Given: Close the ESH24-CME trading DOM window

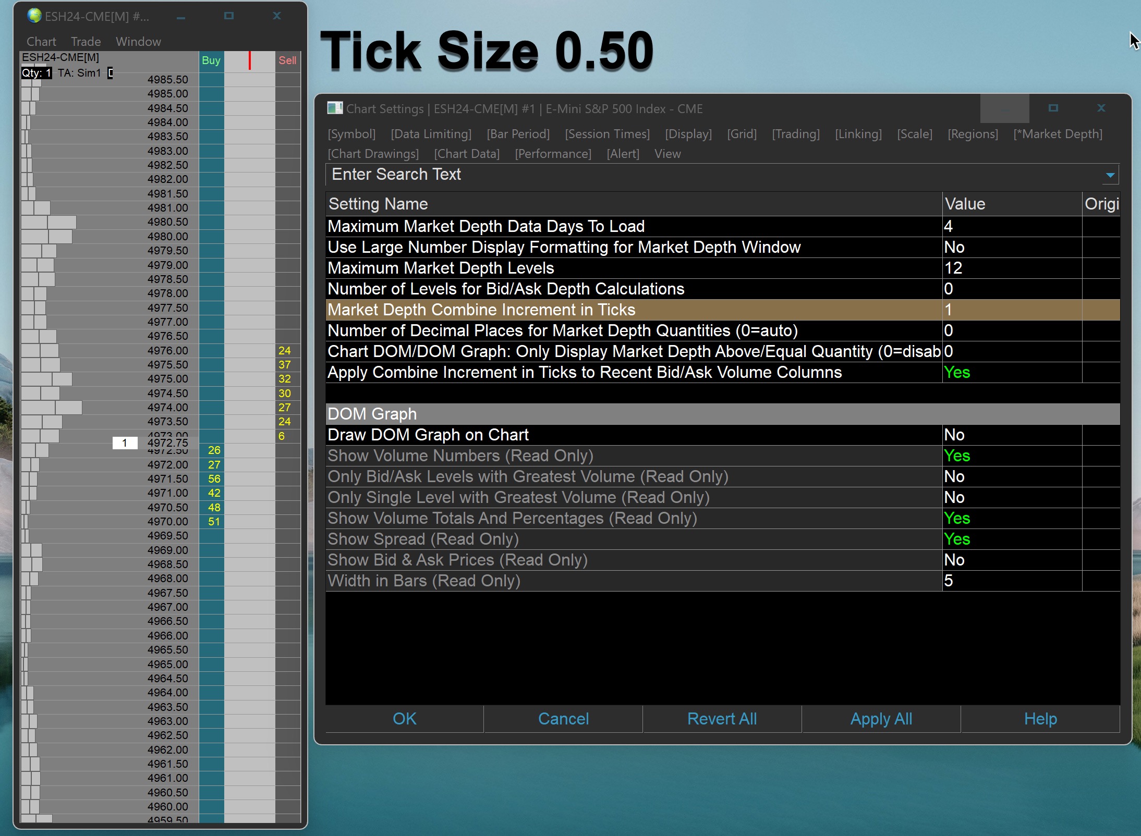Looking at the screenshot, I should click(277, 16).
